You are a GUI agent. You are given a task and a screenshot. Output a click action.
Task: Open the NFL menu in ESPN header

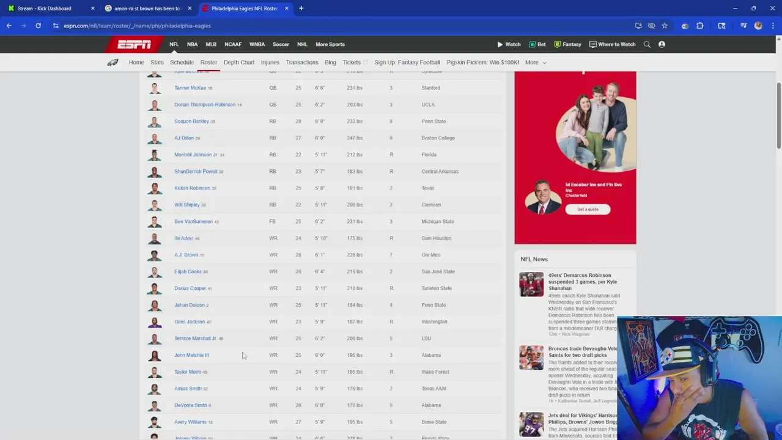174,44
